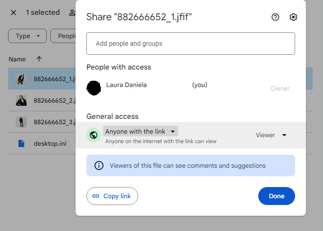Click the info icon in blue banner
The image size is (323, 231).
99,166
